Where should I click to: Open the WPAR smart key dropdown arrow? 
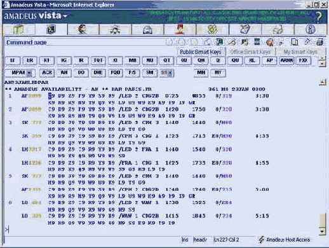click(x=29, y=73)
